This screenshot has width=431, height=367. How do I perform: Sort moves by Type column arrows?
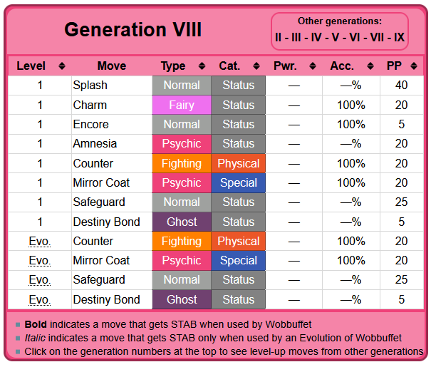click(201, 66)
